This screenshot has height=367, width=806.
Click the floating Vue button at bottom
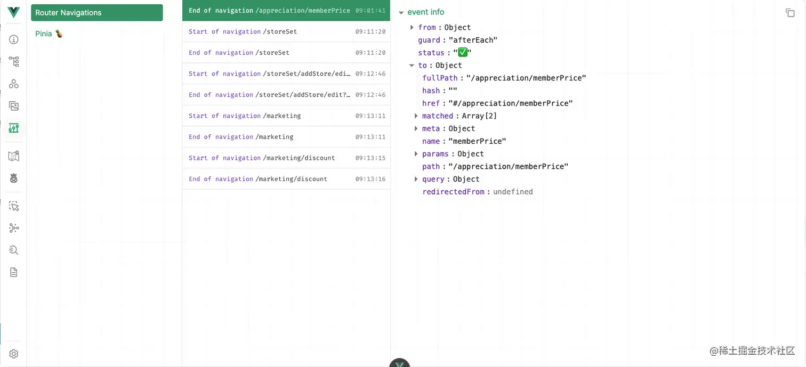399,363
